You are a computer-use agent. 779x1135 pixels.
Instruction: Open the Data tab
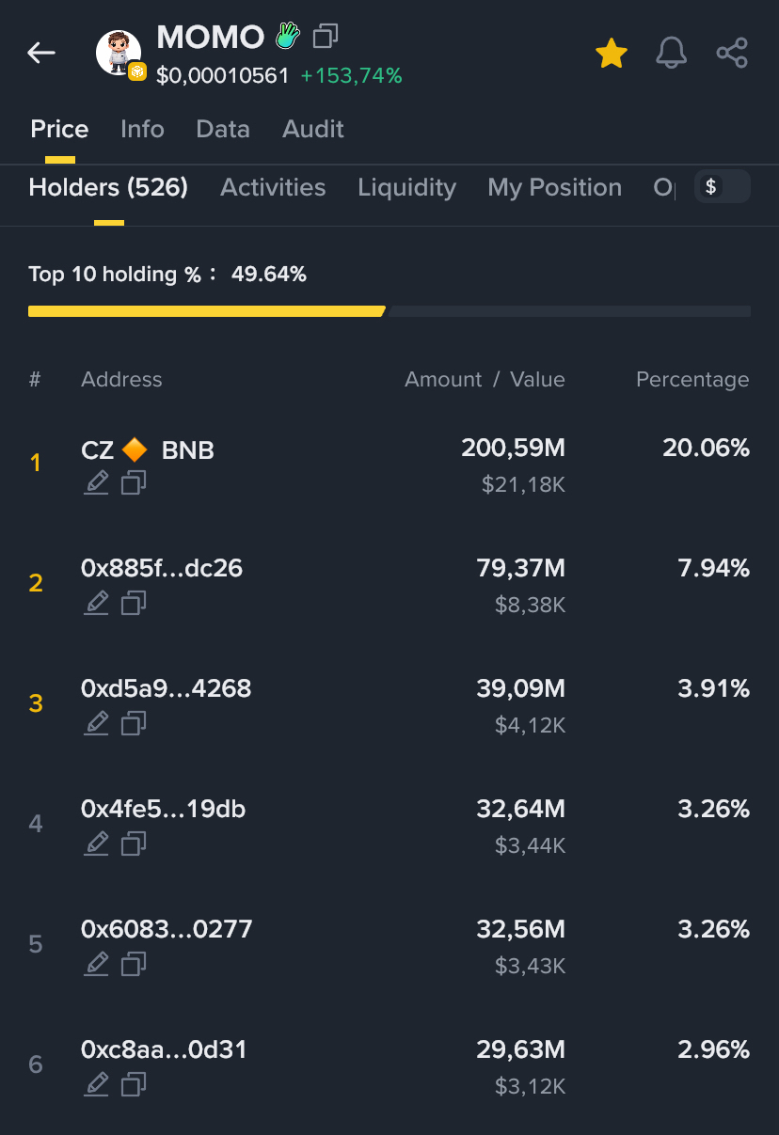tap(223, 129)
